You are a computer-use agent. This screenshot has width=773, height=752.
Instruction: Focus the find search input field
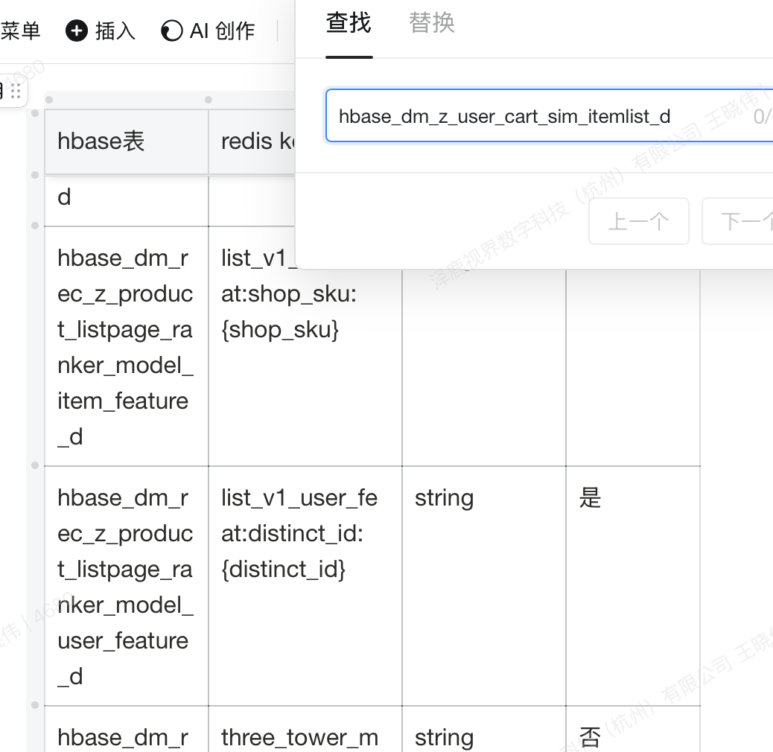549,116
